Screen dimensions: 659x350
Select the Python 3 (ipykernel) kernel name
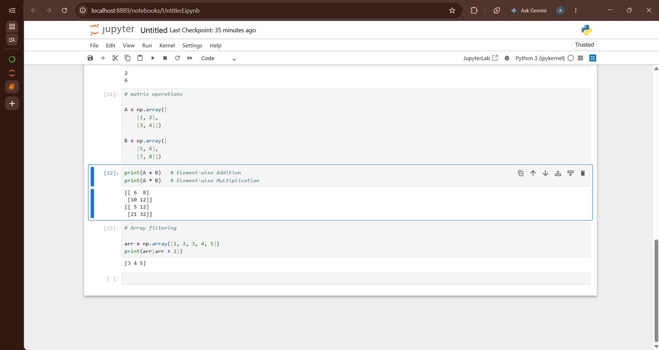pyautogui.click(x=540, y=58)
